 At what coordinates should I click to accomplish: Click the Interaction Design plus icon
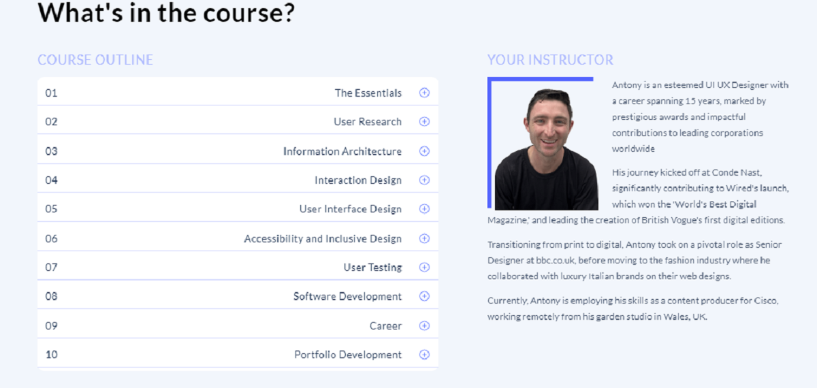pyautogui.click(x=424, y=180)
